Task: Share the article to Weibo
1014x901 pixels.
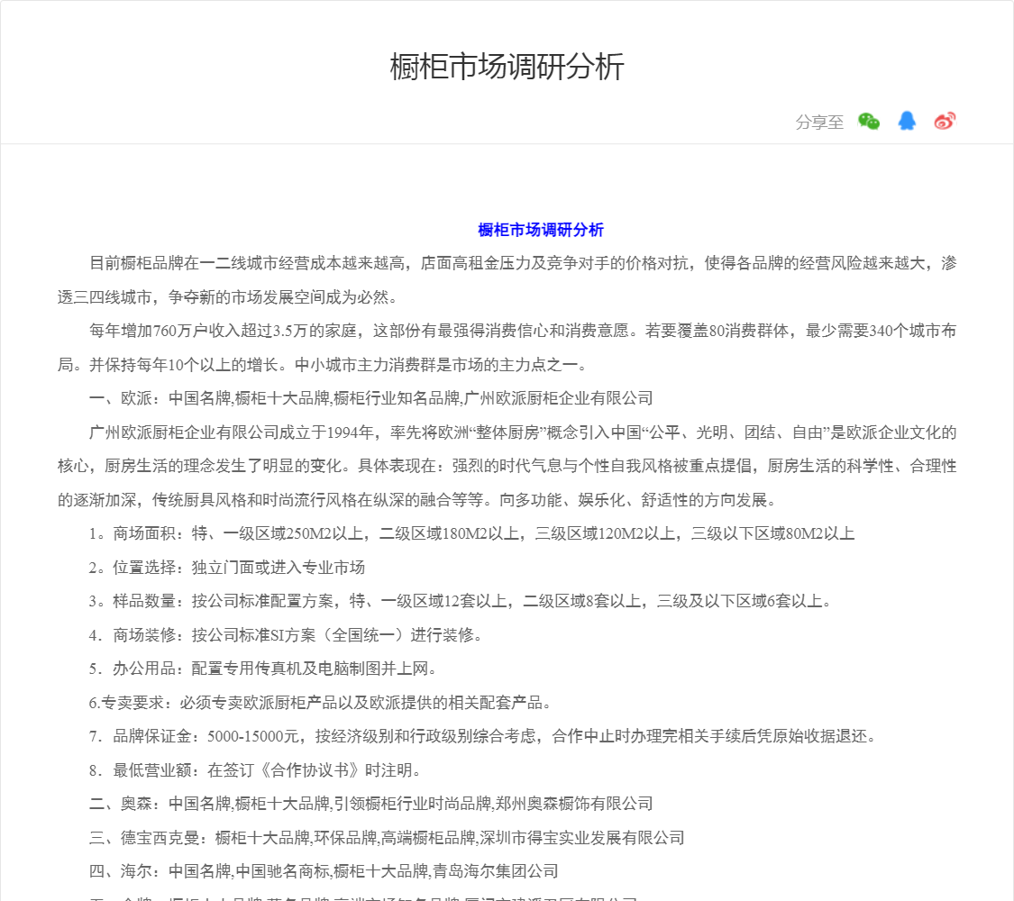Action: tap(945, 121)
